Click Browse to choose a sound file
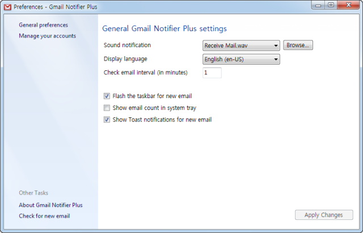The width and height of the screenshot is (363, 233). point(298,45)
